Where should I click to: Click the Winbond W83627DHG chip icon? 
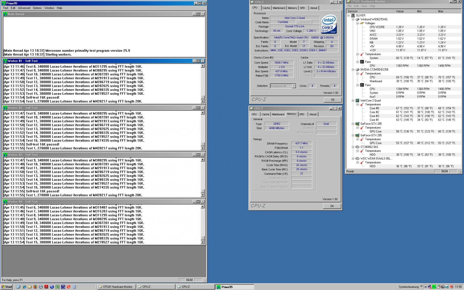(357, 19)
